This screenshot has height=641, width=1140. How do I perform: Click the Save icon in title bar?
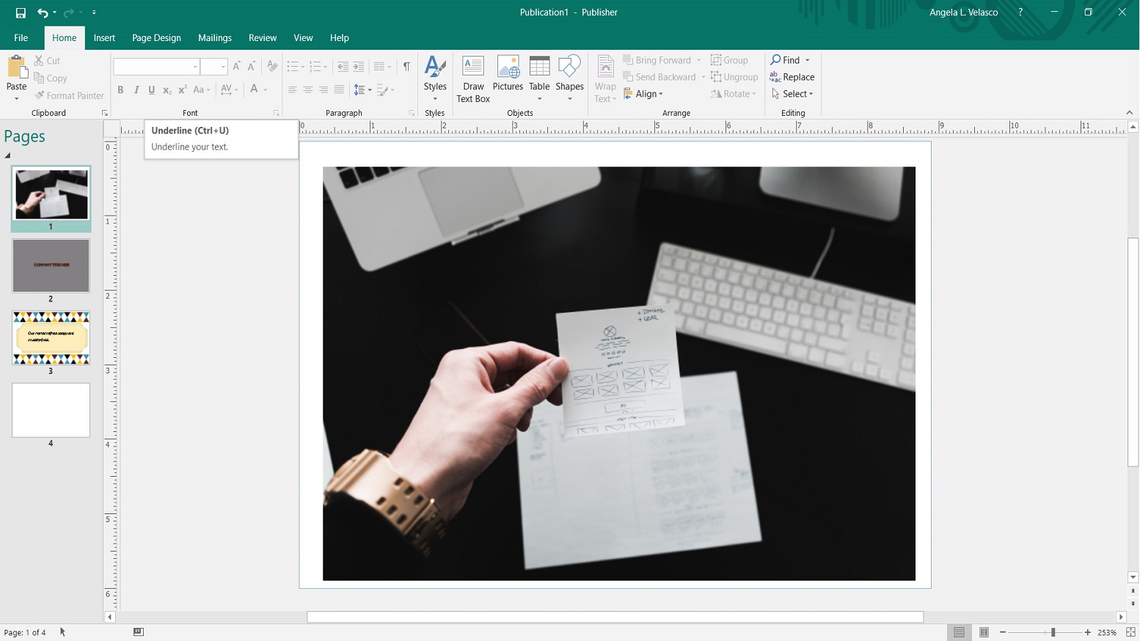point(21,12)
